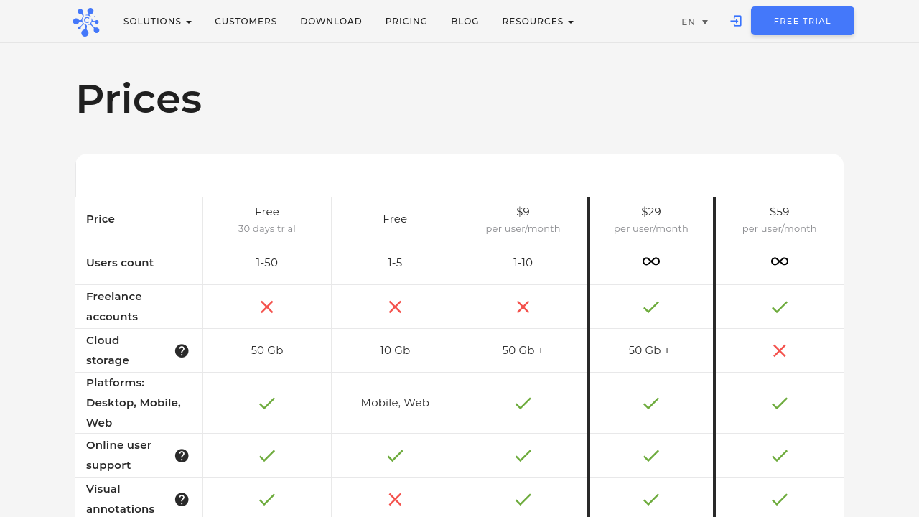Image resolution: width=919 pixels, height=517 pixels.
Task: Click the blue molecule logo in the header
Action: [x=86, y=22]
